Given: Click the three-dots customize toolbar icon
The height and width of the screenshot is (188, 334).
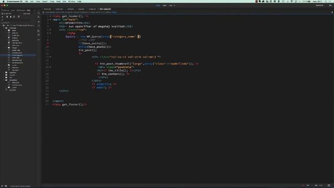Looking at the screenshot, I should pos(39,40).
